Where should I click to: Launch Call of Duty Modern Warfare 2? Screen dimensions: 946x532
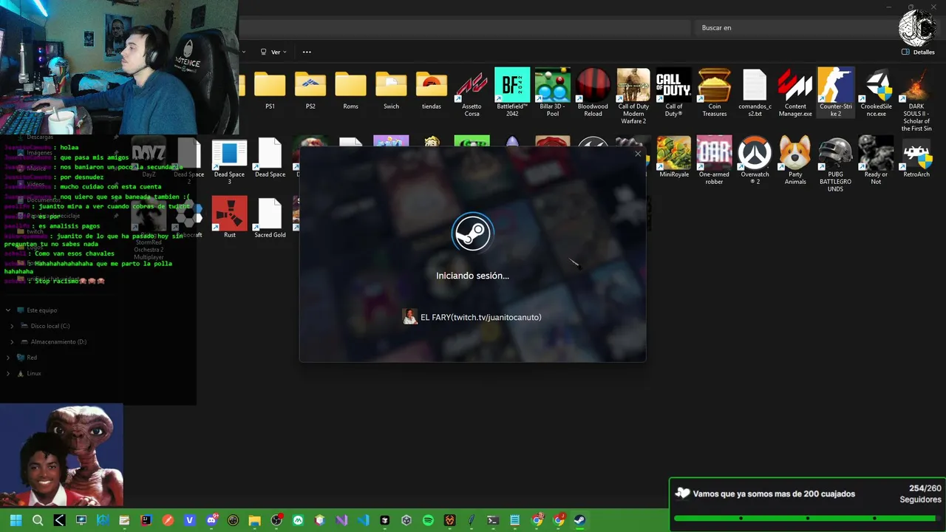tap(633, 96)
